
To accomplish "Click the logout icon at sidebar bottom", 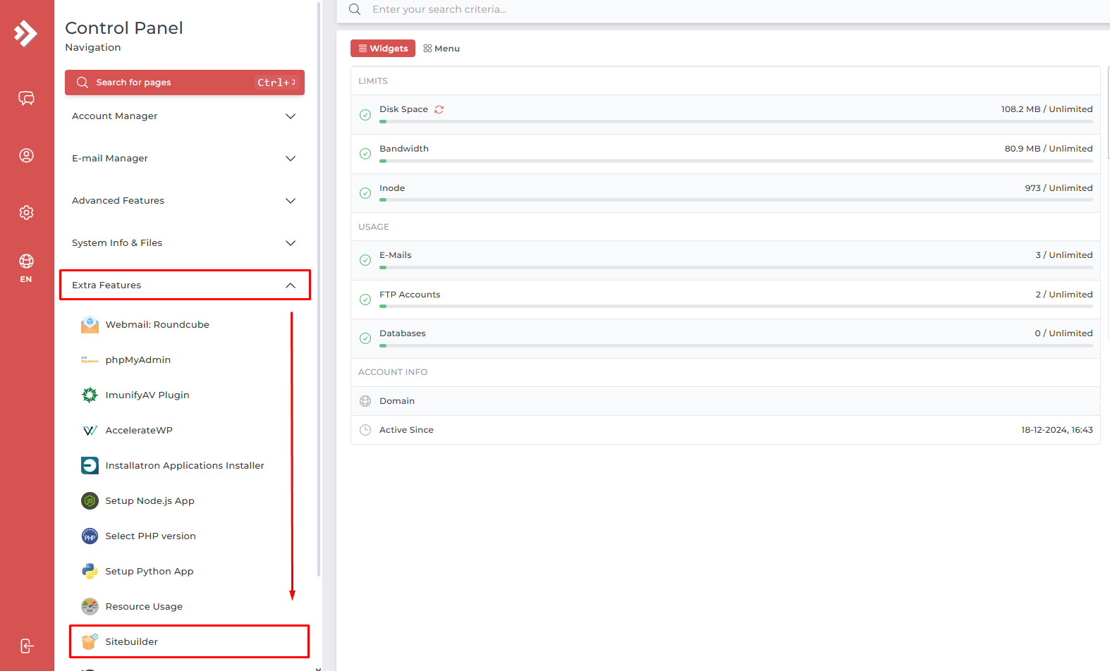I will [26, 646].
